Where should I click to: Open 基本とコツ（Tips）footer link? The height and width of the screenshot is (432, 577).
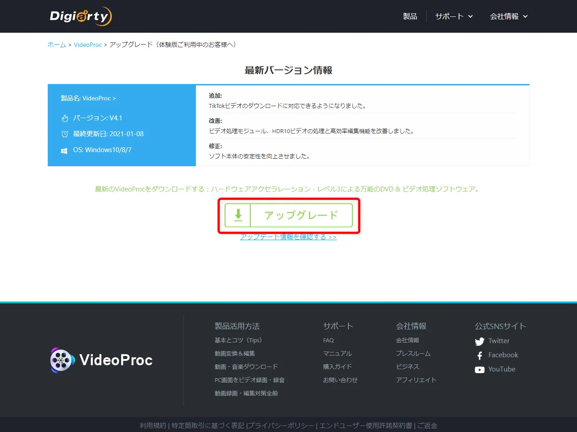click(238, 340)
